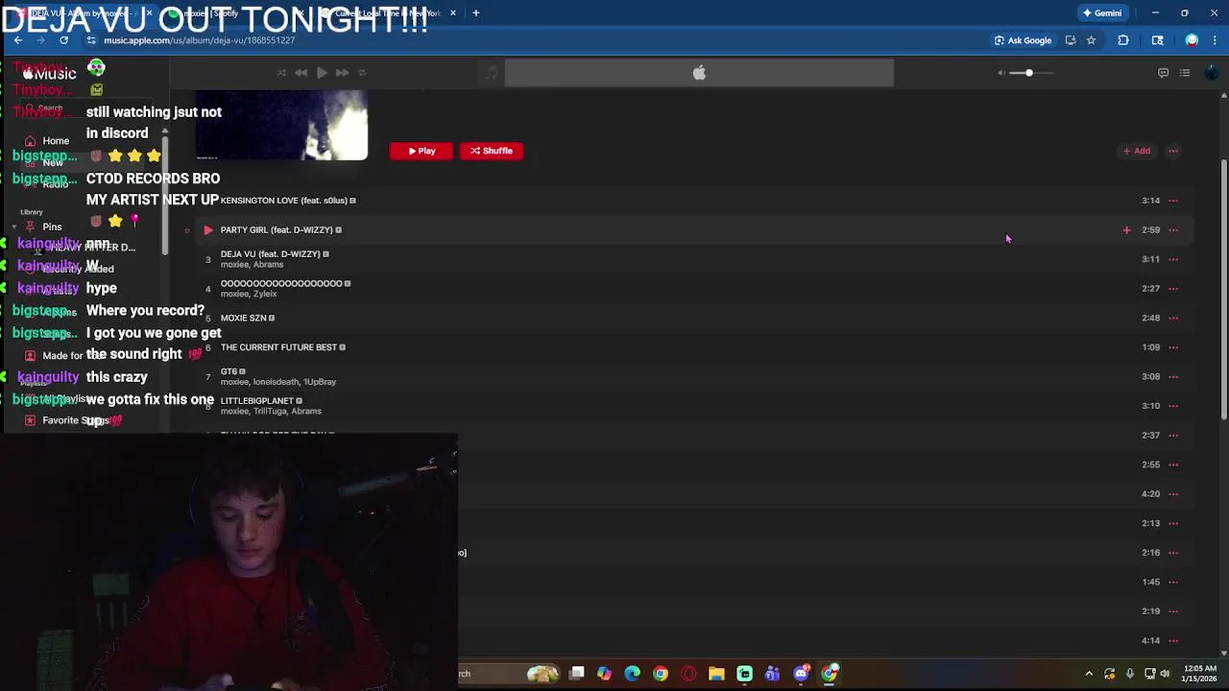Select the KENSINGTON LOVE (feat. s0lus) track
This screenshot has height=691, width=1229.
coord(283,201)
